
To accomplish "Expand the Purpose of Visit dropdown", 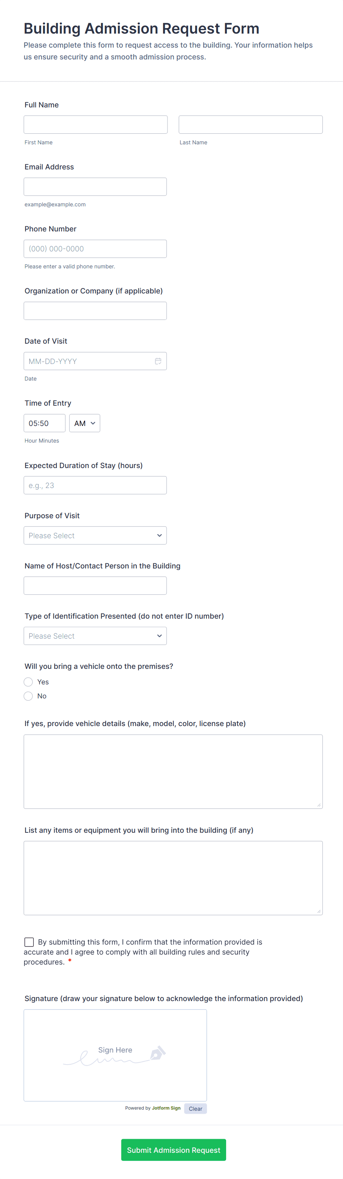I will [95, 536].
